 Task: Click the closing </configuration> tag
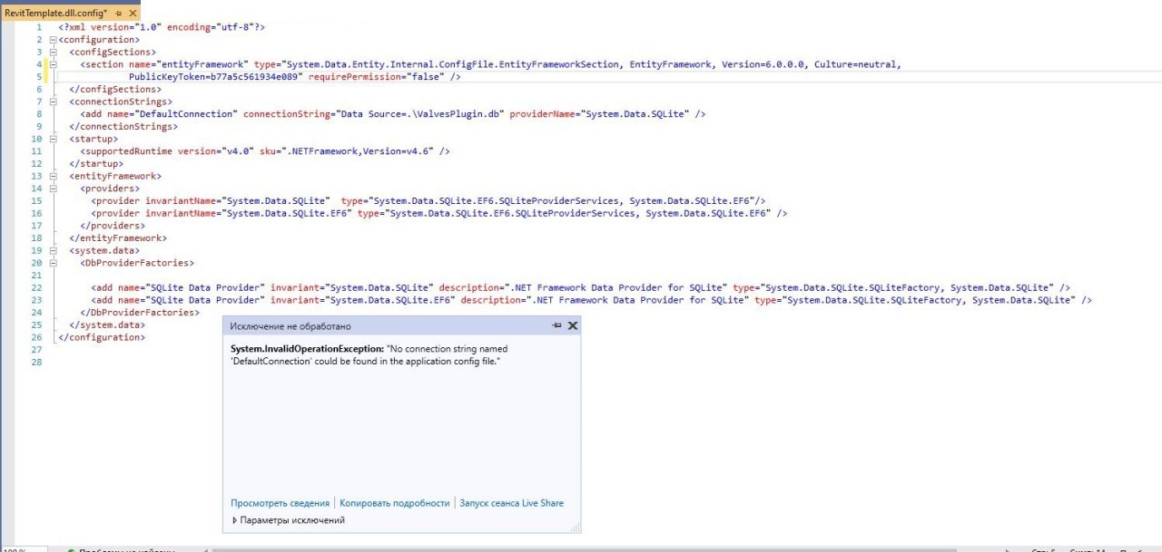pos(102,337)
